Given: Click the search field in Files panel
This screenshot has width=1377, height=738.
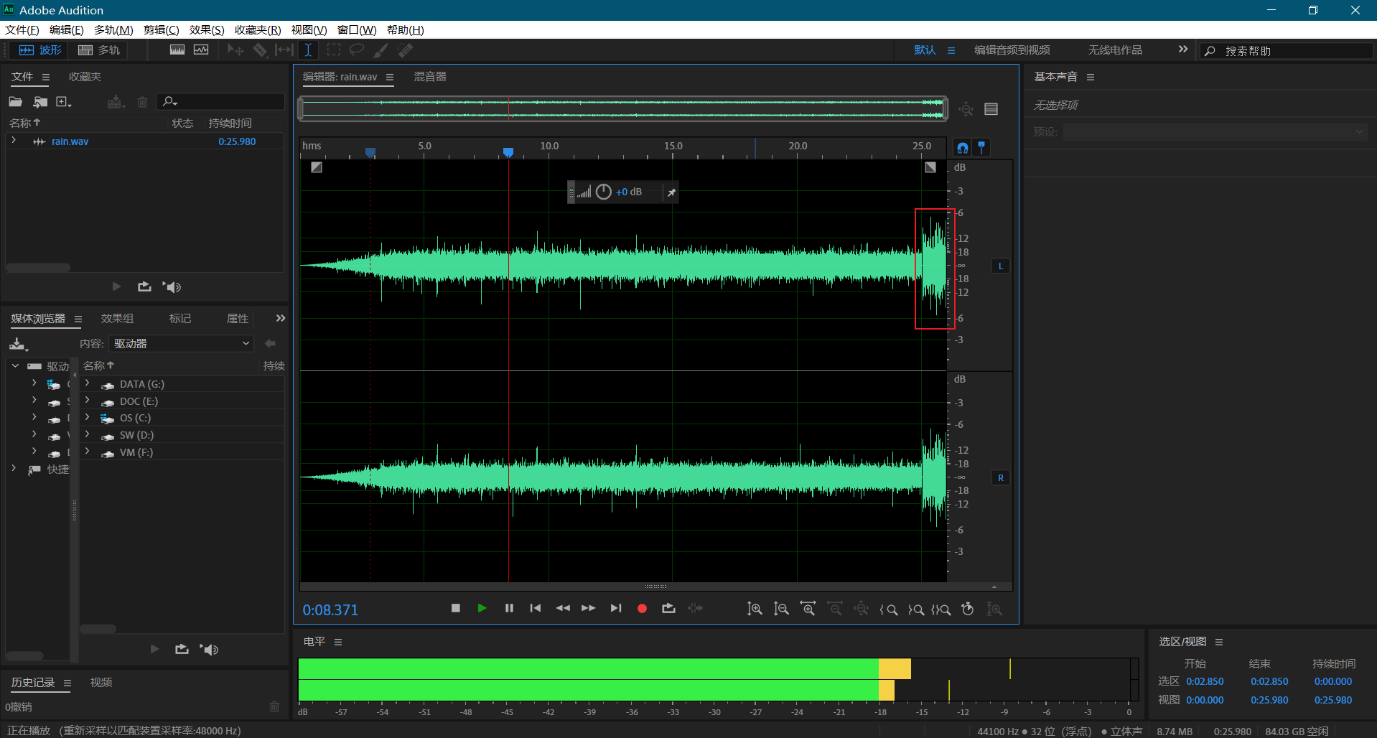Looking at the screenshot, I should (x=221, y=102).
